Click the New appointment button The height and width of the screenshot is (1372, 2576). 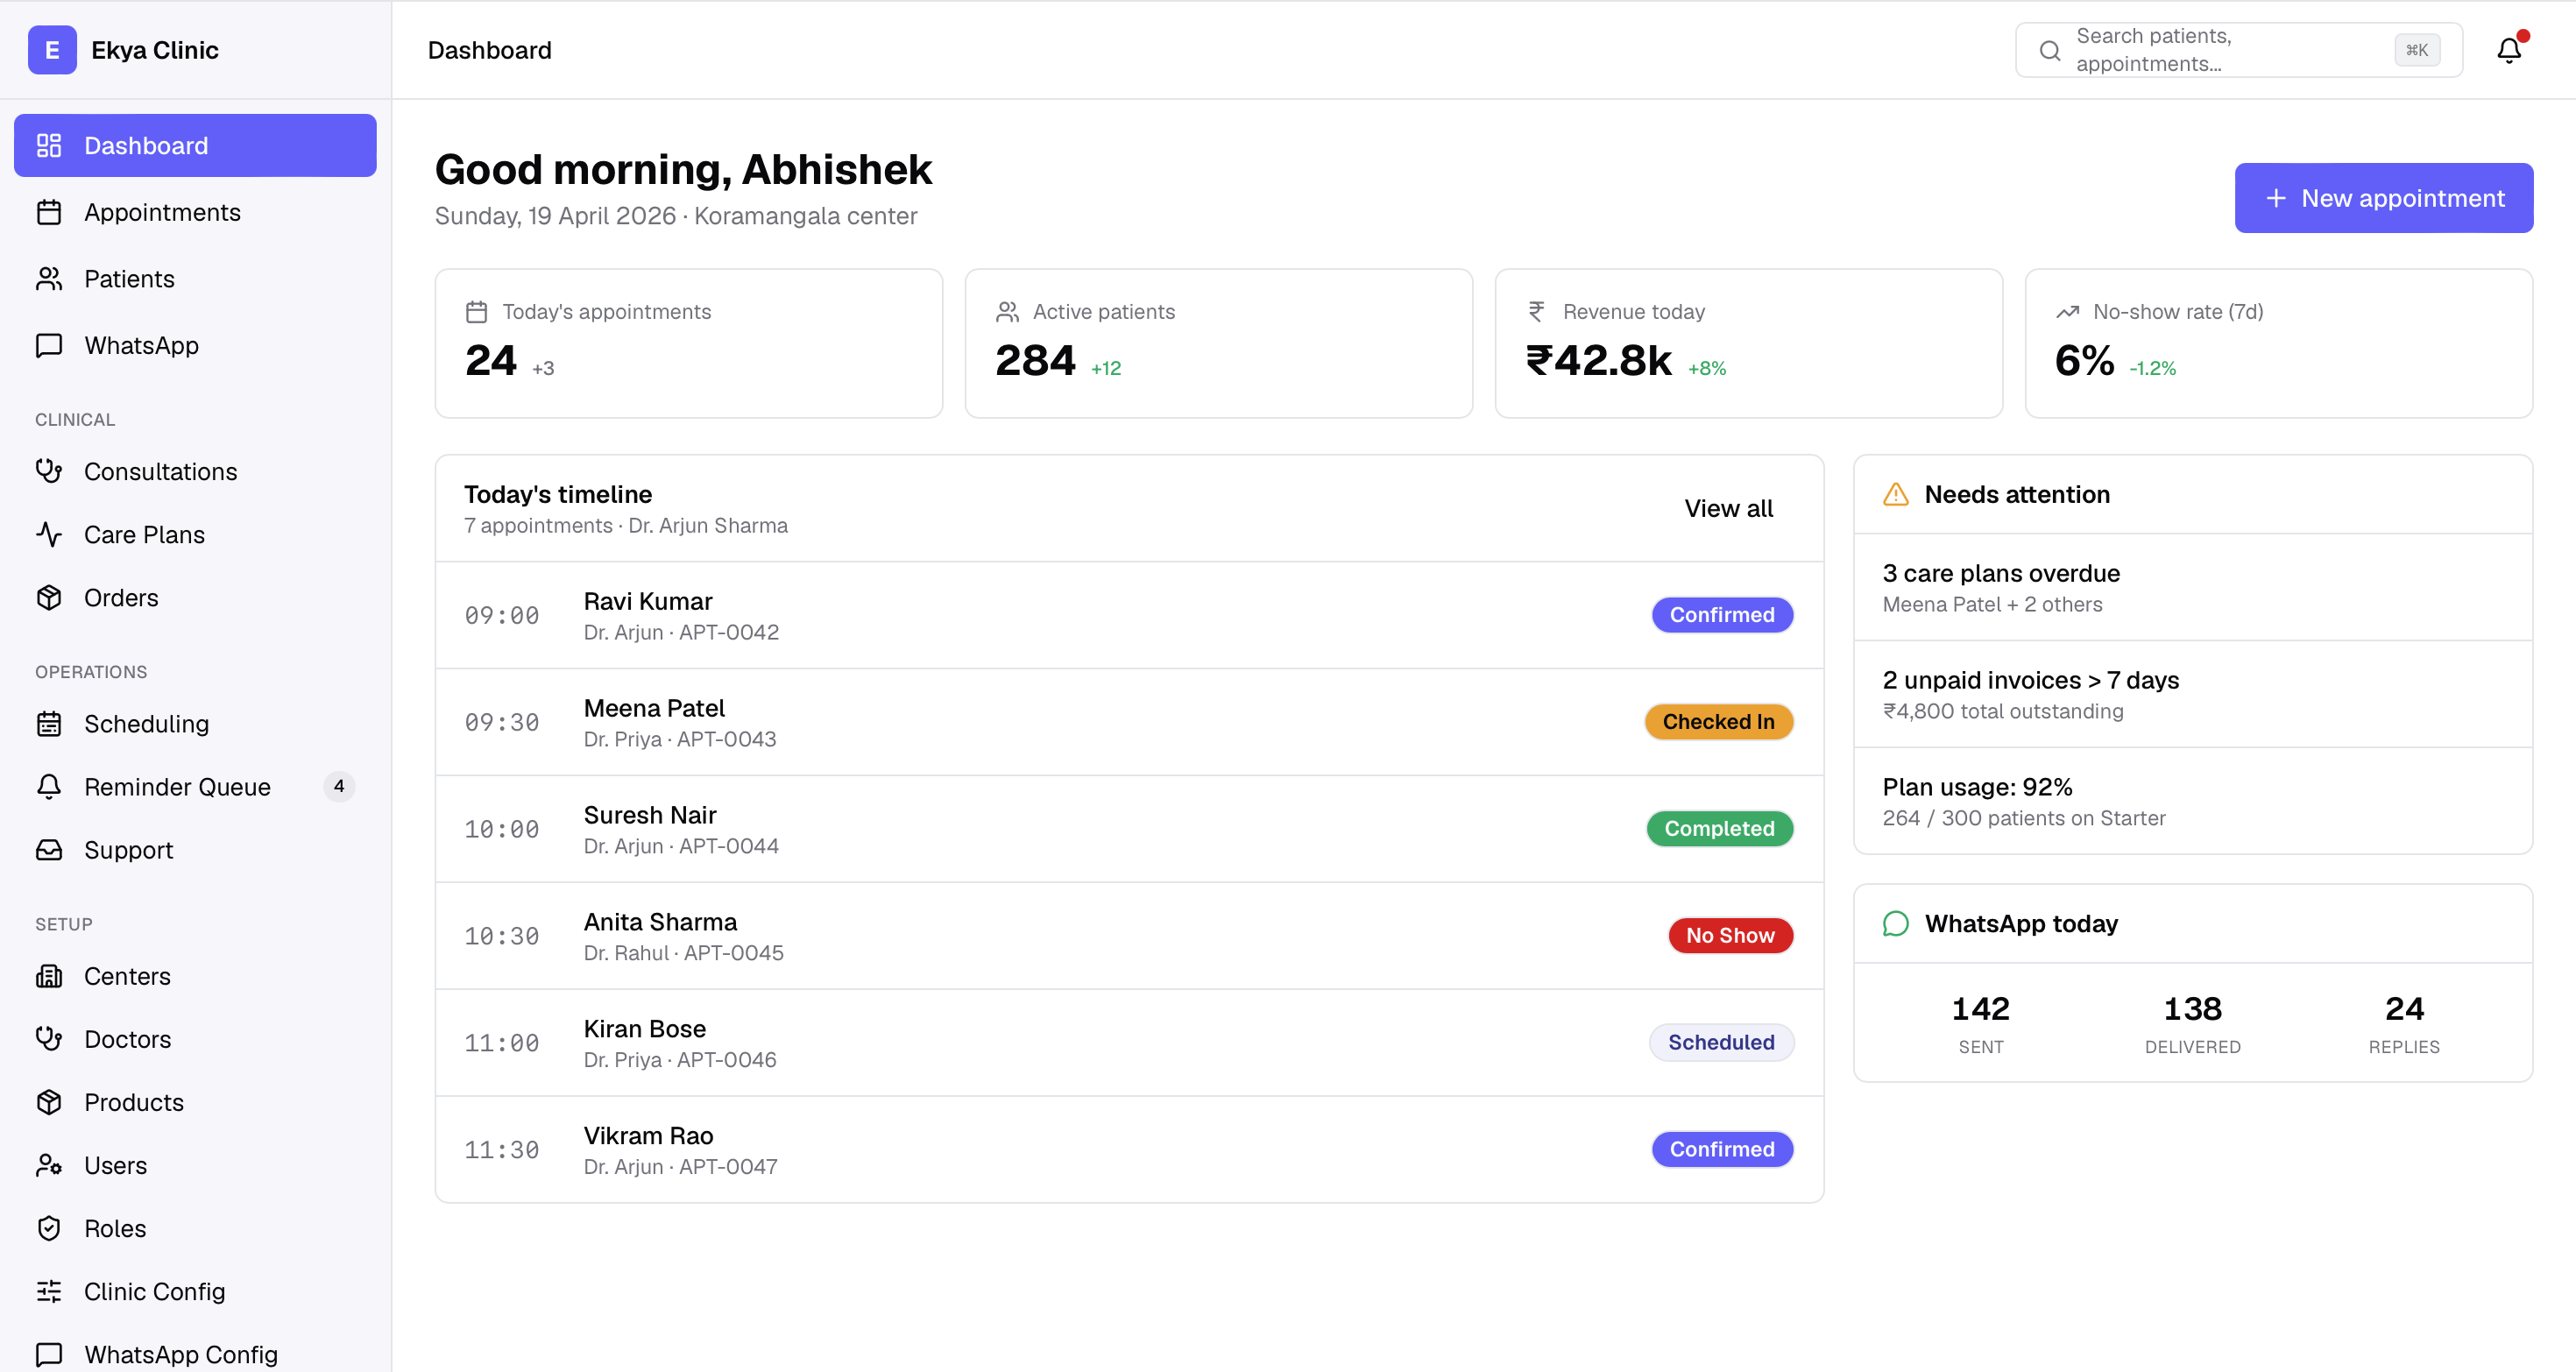tap(2383, 197)
